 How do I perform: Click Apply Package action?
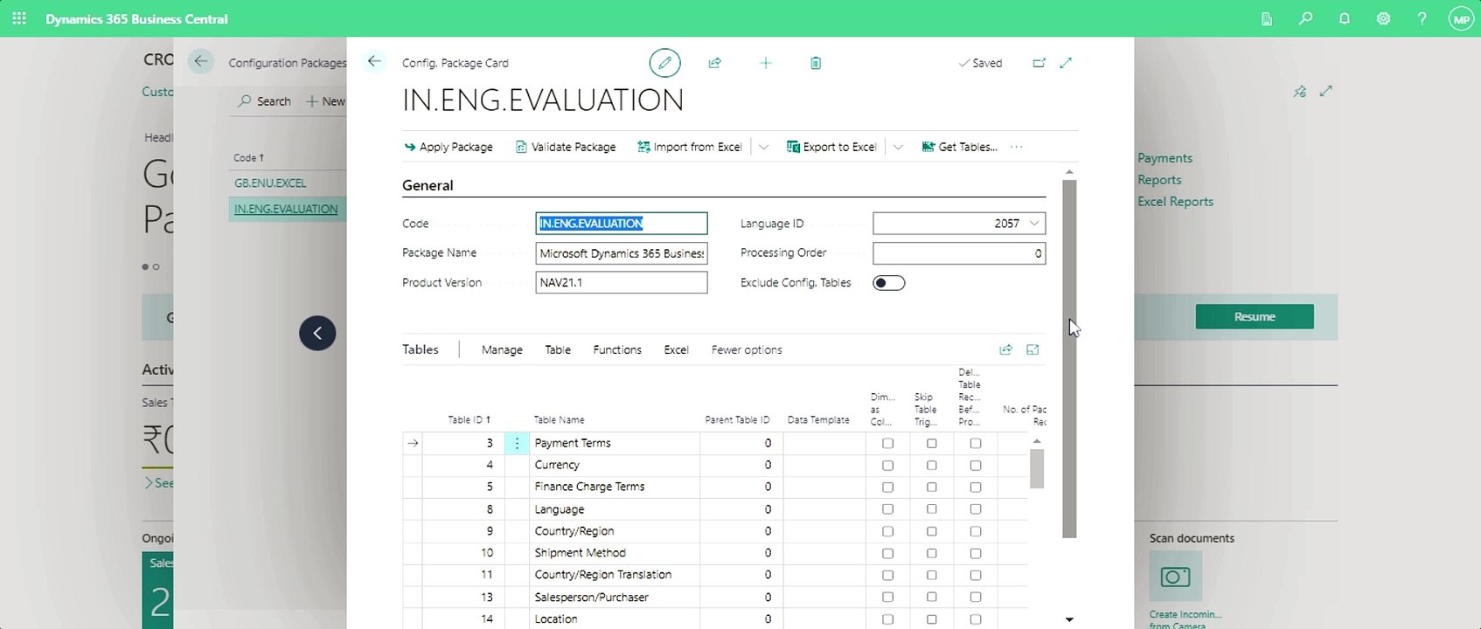pos(448,147)
